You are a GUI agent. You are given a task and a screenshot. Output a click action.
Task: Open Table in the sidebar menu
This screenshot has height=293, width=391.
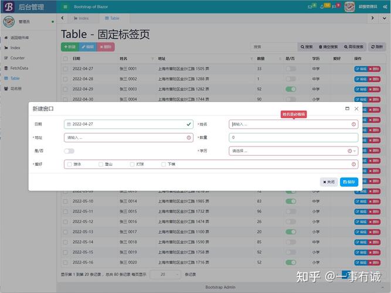(x=15, y=79)
